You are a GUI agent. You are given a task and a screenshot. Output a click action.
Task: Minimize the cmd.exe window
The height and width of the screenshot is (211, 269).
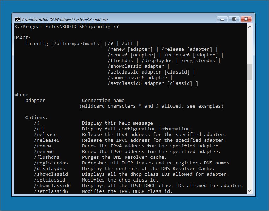click(x=222, y=19)
